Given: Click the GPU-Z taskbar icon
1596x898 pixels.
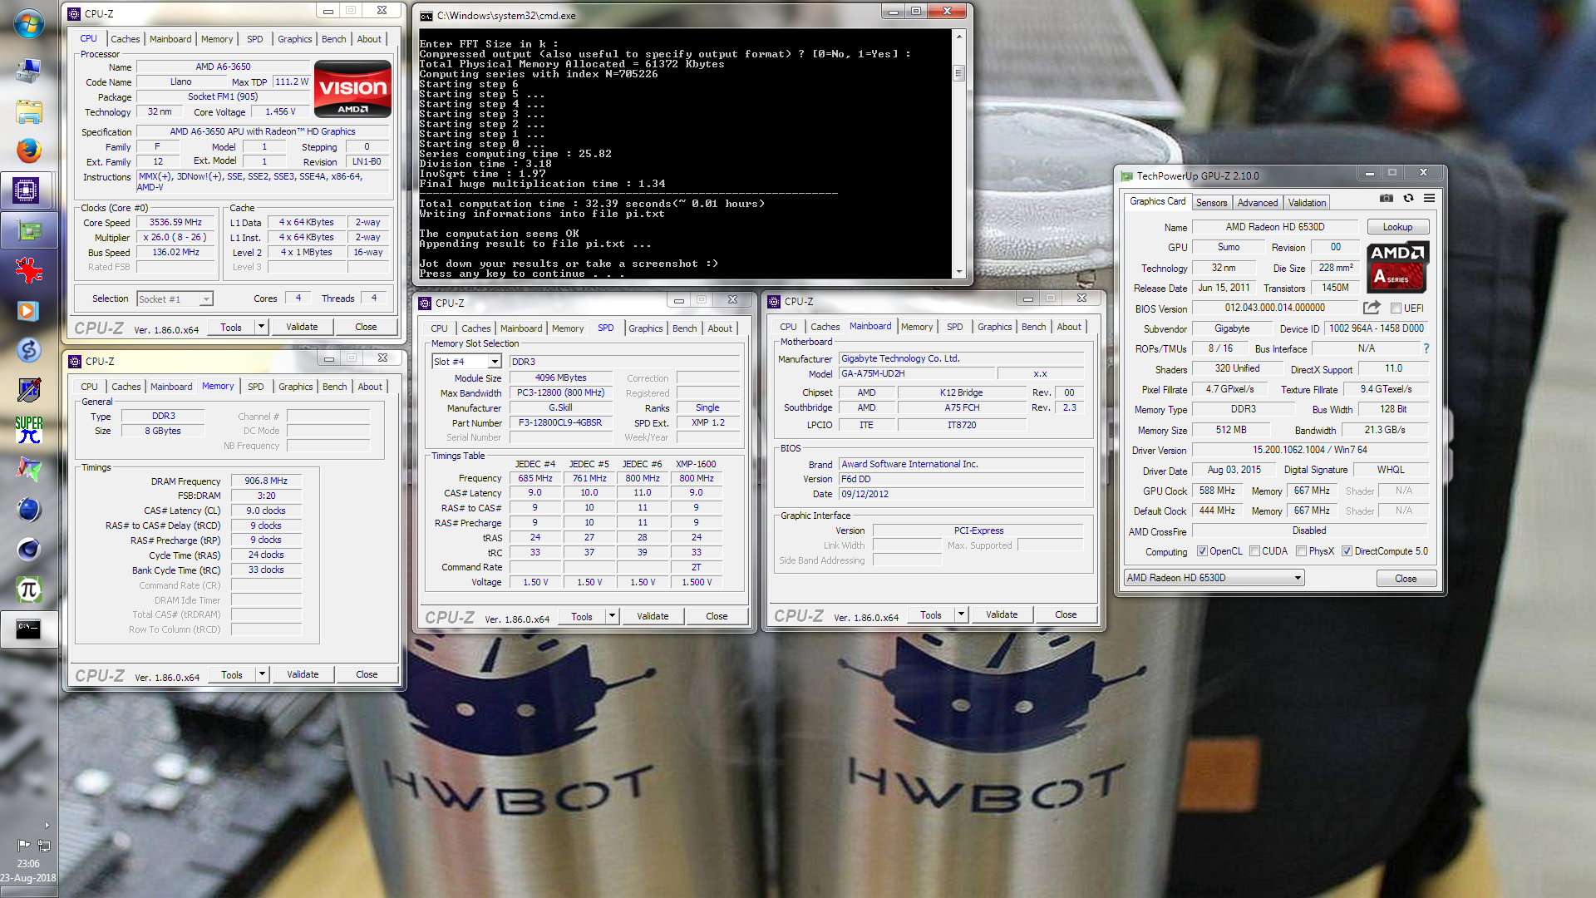Looking at the screenshot, I should pos(29,230).
